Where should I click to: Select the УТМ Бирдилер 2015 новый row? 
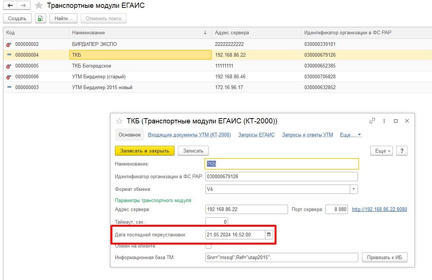[x=218, y=87]
